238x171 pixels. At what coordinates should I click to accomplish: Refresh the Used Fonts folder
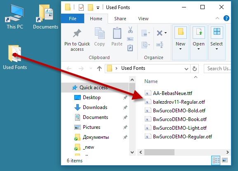point(195,69)
